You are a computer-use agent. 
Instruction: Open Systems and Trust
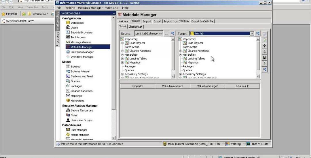pos(79,76)
